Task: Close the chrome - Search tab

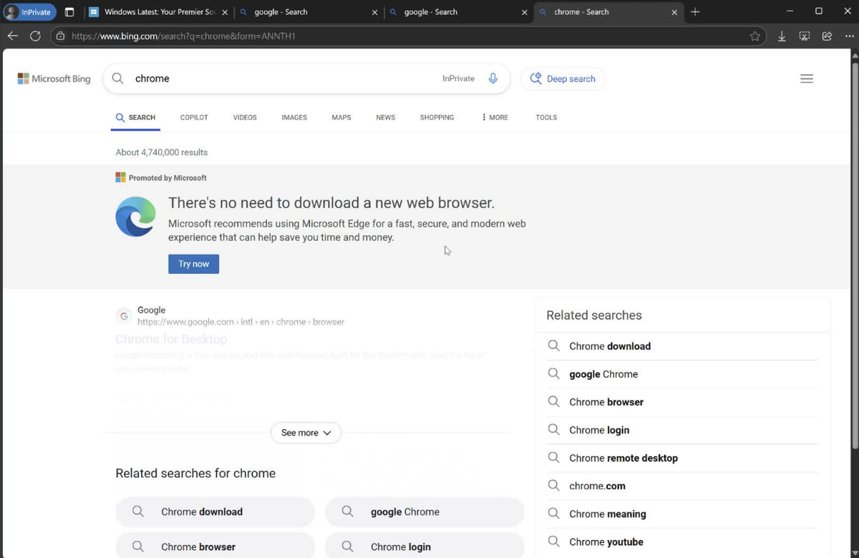Action: click(x=674, y=12)
